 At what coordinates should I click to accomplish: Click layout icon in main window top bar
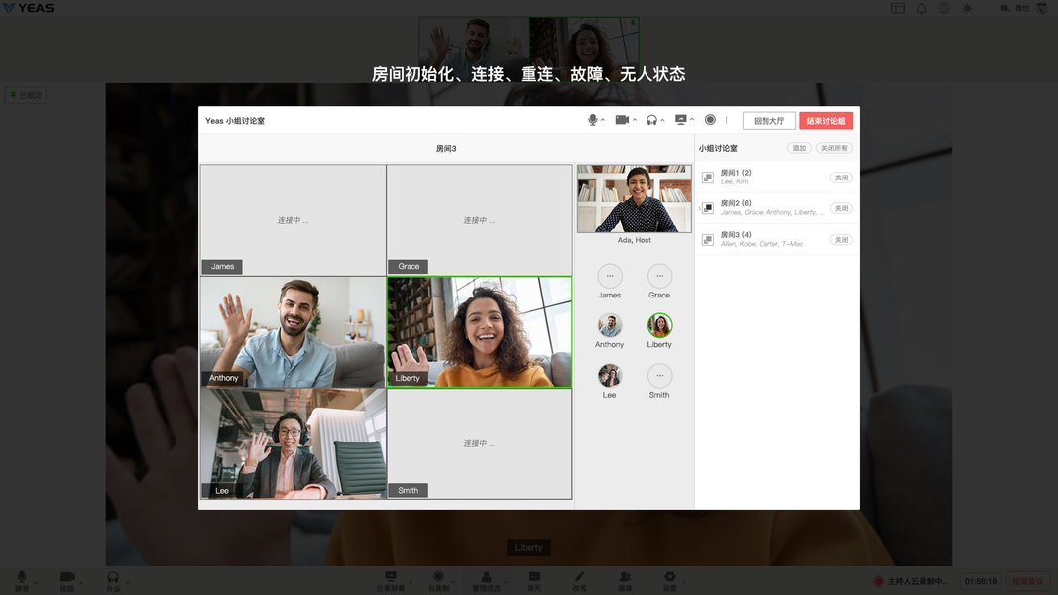898,8
